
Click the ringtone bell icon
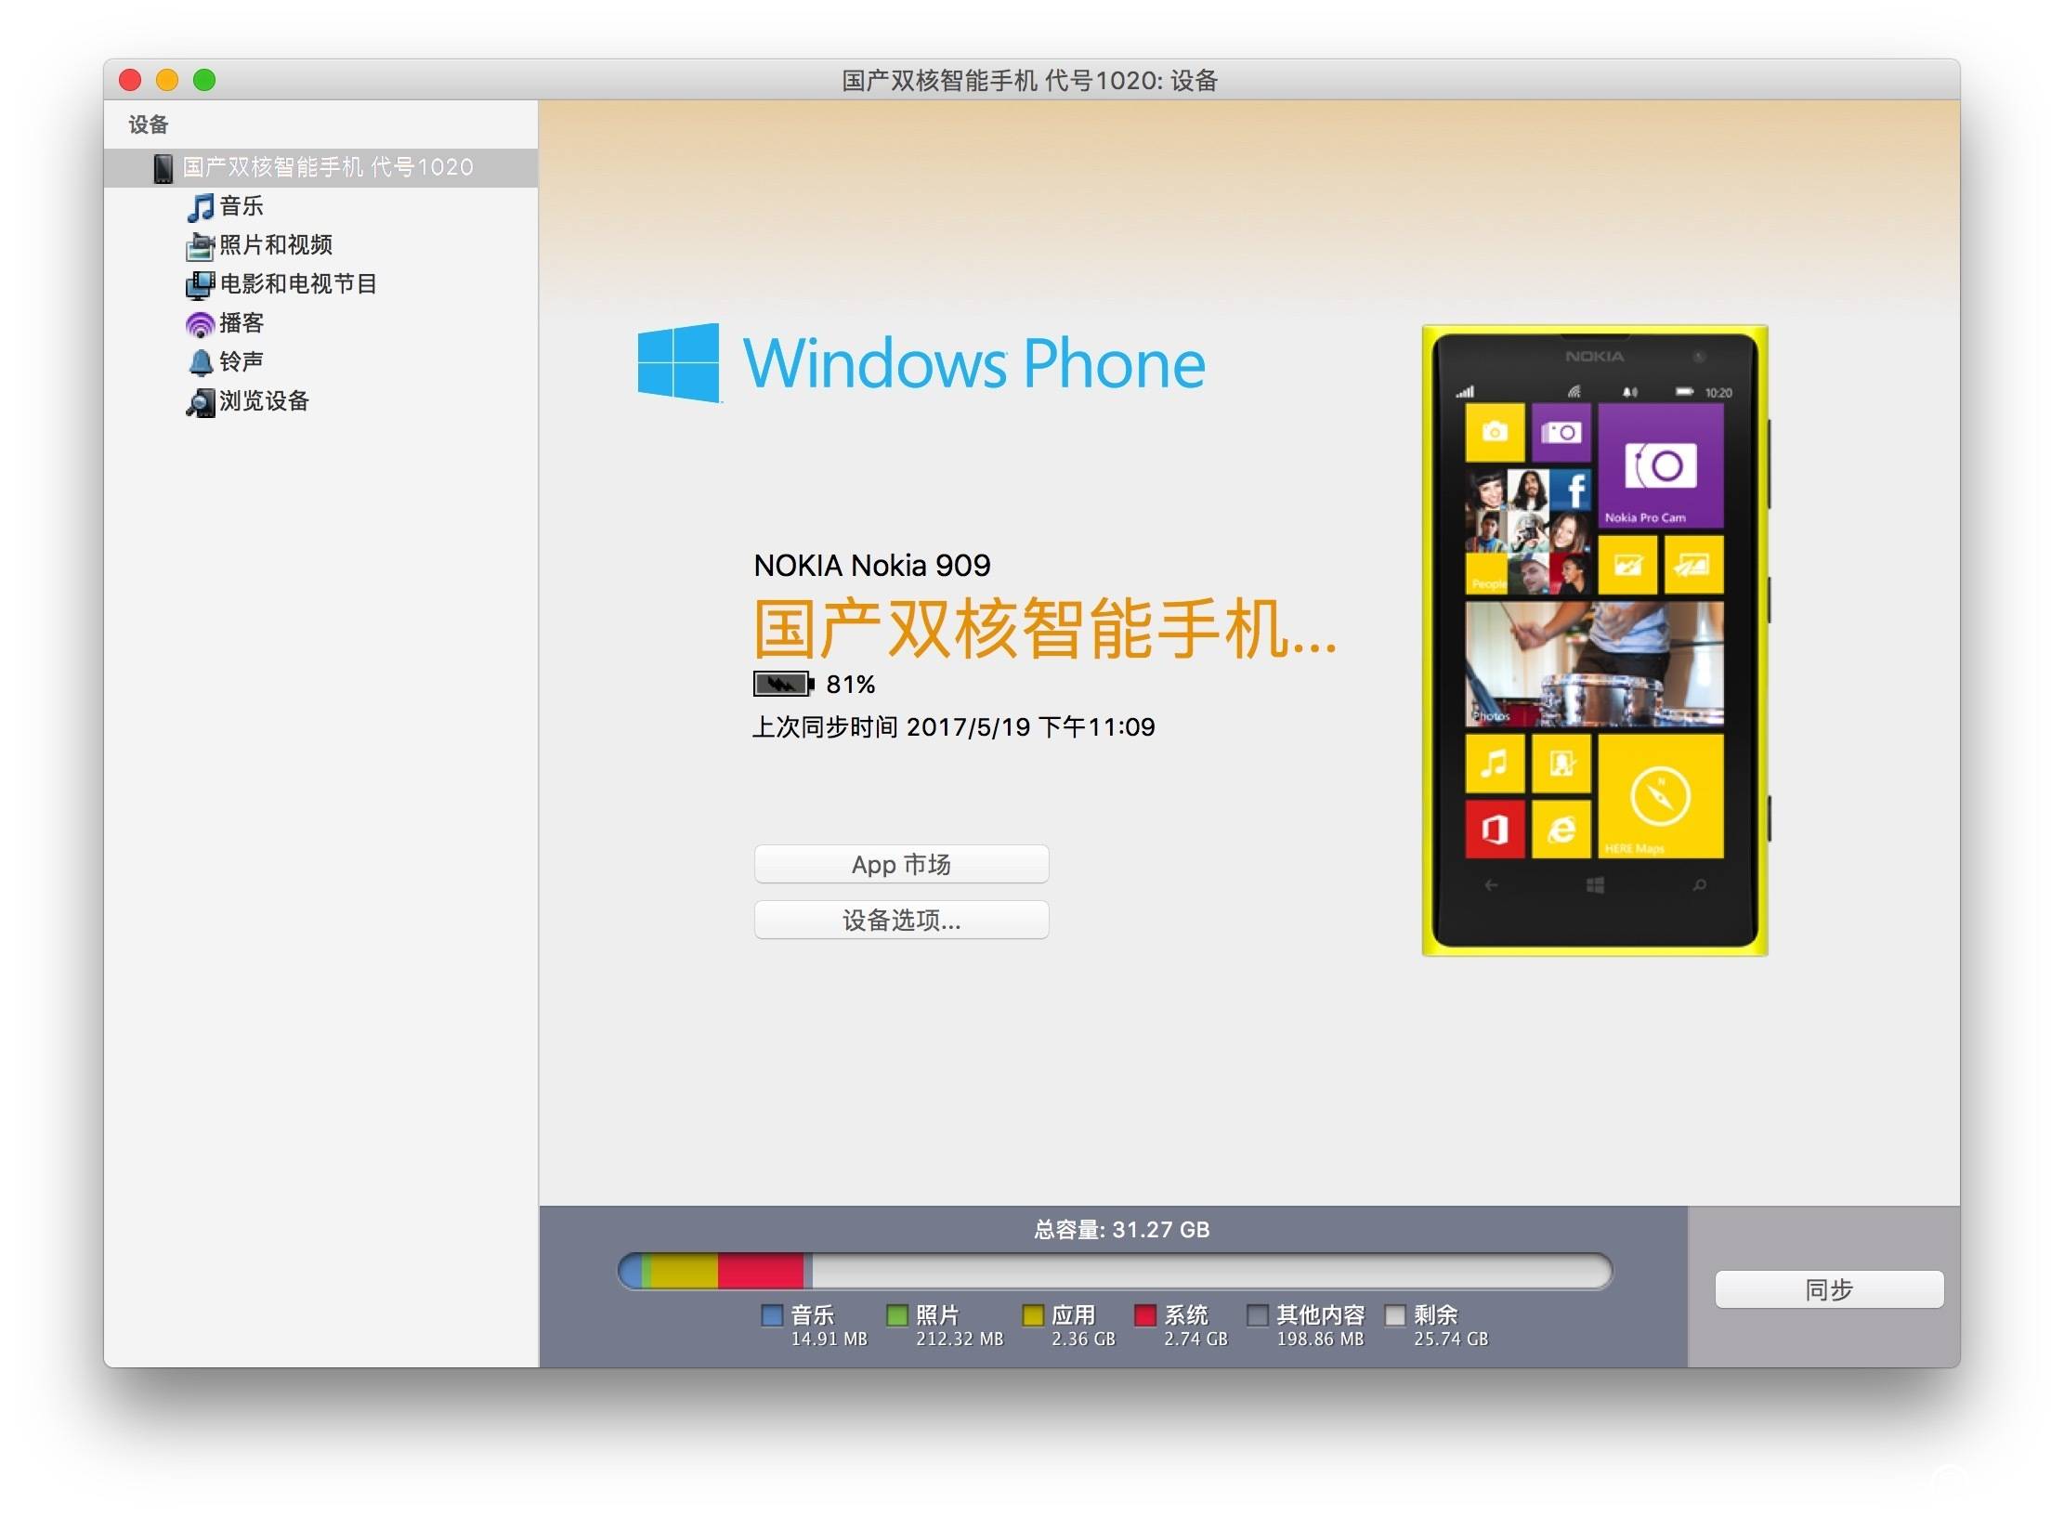pyautogui.click(x=201, y=362)
